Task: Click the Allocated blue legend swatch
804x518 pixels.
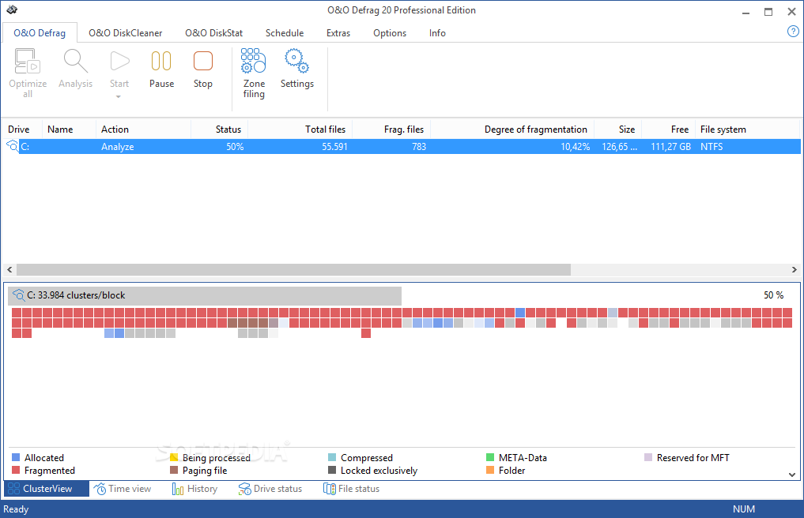Action: [16, 457]
